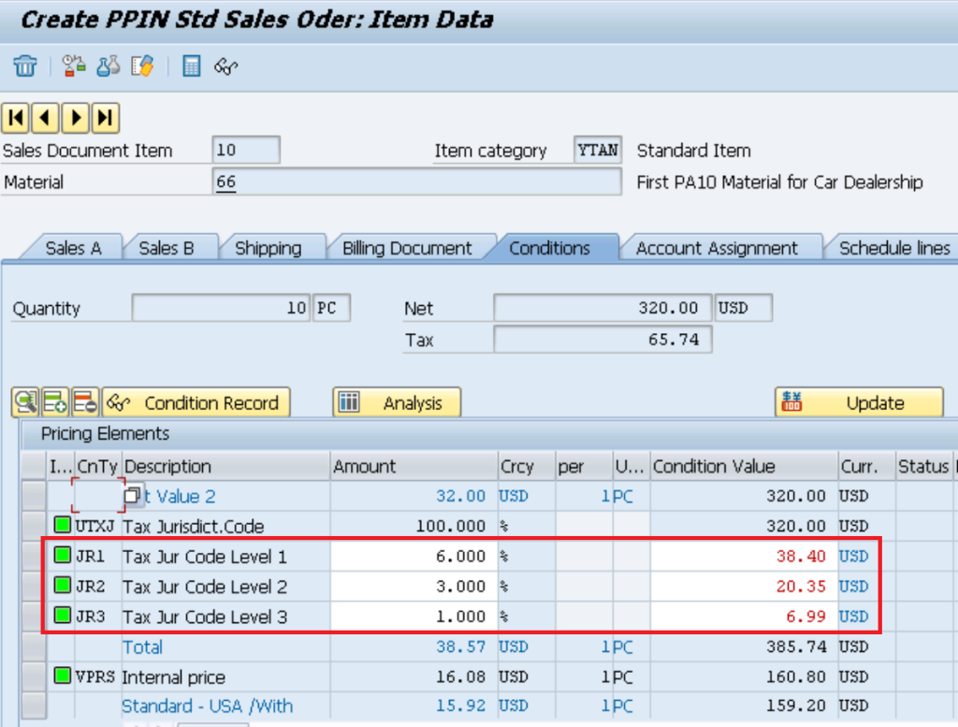Click the insert row icon above pricing table
Image resolution: width=958 pixels, height=727 pixels.
coord(54,403)
